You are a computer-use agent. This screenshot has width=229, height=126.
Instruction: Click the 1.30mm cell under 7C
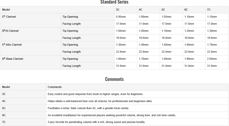(212, 31)
